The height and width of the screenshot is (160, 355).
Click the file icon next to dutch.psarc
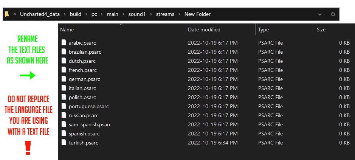point(64,61)
